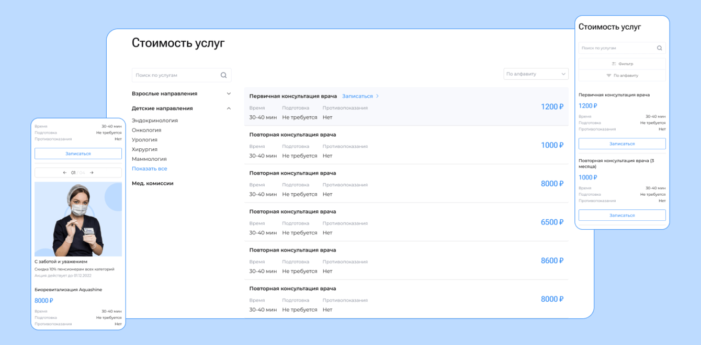Select 'Эндокринология' category
The width and height of the screenshot is (701, 345).
[x=155, y=121]
